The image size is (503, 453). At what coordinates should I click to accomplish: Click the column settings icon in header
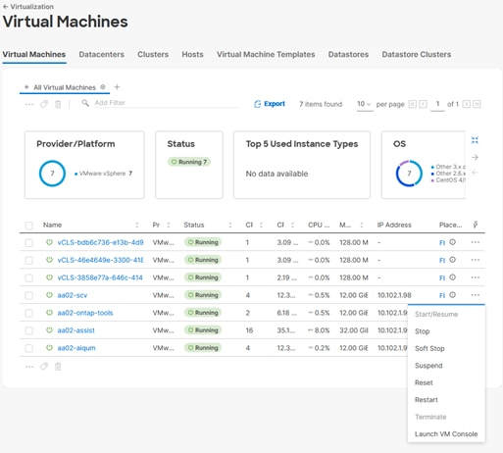(476, 225)
